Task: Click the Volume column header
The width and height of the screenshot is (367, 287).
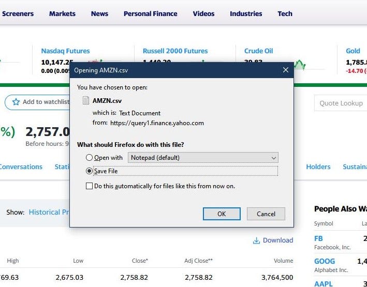Action: (x=284, y=261)
